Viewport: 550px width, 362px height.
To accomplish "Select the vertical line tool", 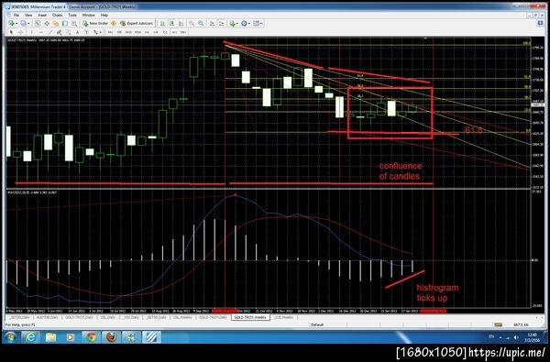I will [32, 32].
